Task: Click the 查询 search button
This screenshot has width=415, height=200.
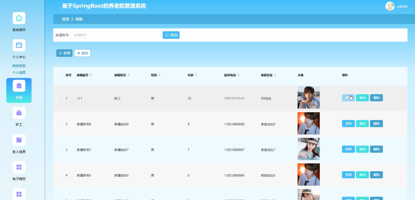Action: (x=171, y=35)
